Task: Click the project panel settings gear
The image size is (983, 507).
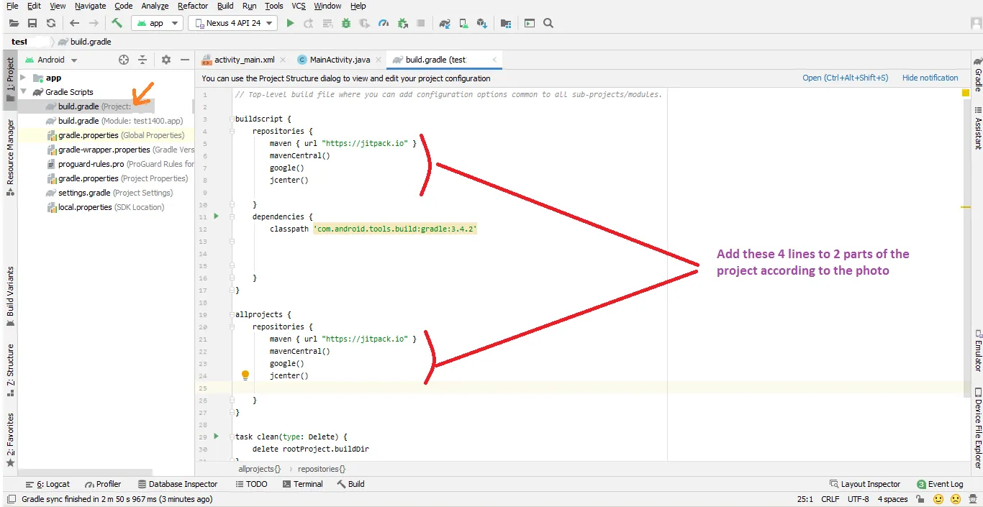Action: click(166, 60)
